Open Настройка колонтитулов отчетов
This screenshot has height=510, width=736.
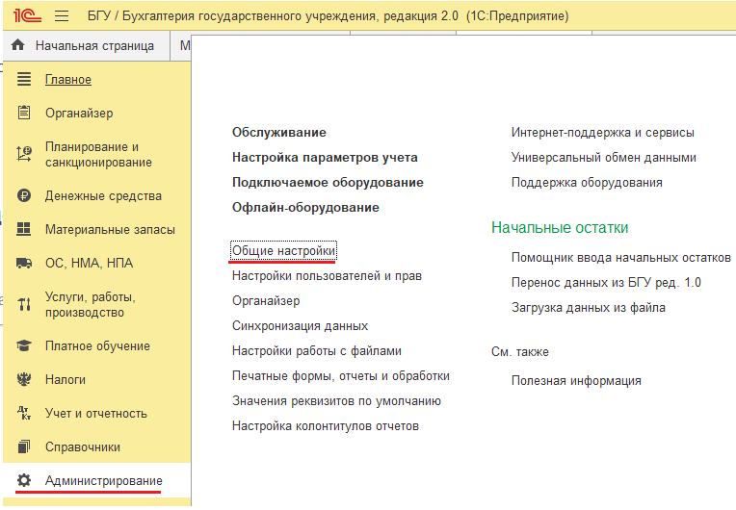click(x=326, y=426)
